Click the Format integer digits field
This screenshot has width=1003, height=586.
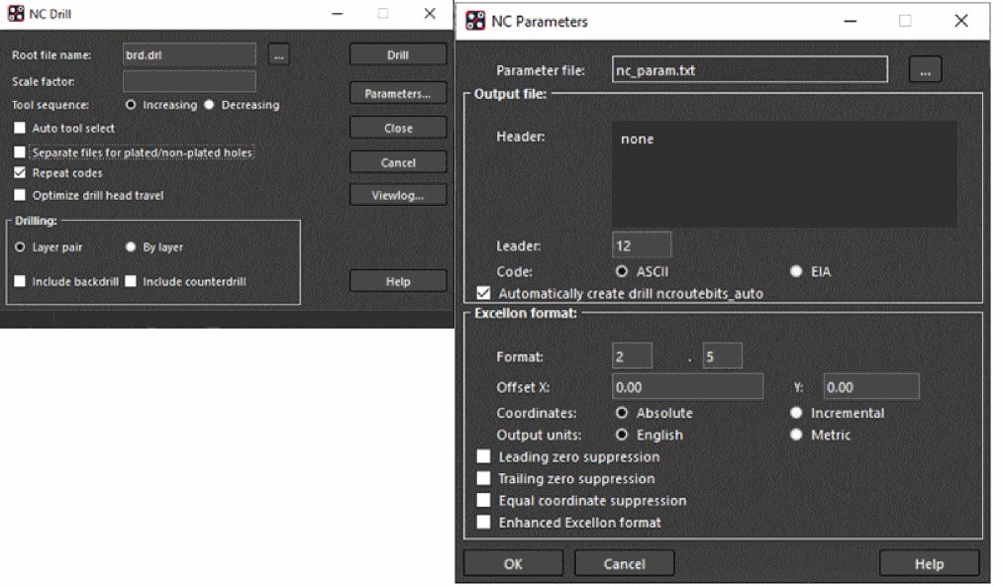point(632,356)
